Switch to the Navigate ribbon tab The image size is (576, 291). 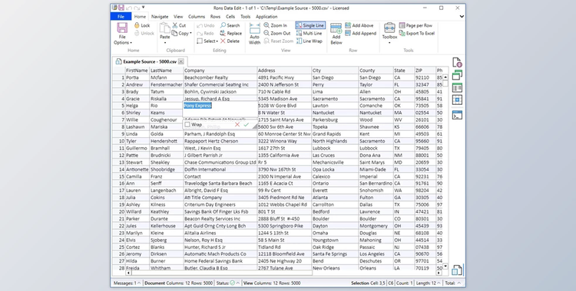pyautogui.click(x=160, y=17)
